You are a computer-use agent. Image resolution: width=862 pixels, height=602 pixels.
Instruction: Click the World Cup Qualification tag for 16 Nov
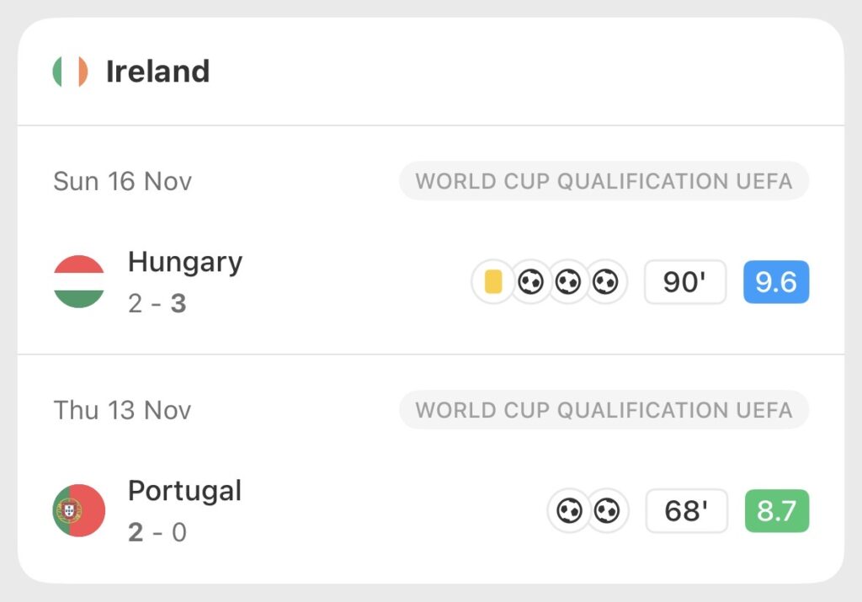pyautogui.click(x=604, y=181)
